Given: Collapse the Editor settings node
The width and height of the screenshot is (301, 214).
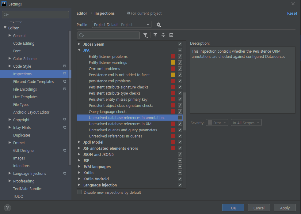Looking at the screenshot, I should (5, 28).
